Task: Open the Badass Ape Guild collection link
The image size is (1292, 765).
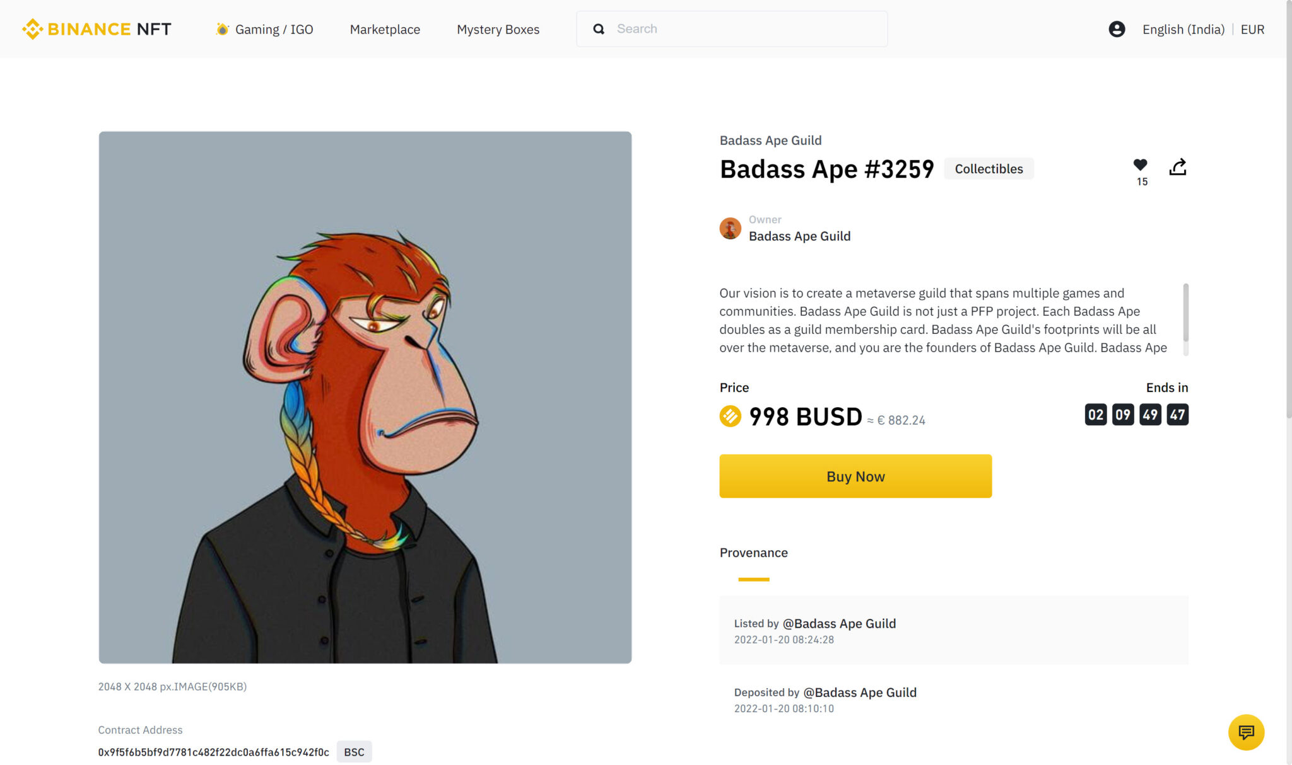Action: pos(770,140)
